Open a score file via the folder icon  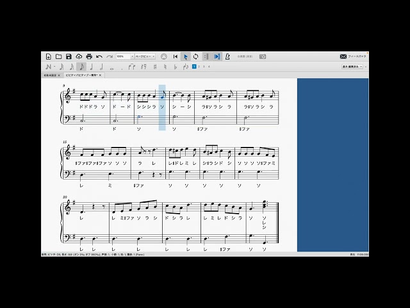coord(58,56)
